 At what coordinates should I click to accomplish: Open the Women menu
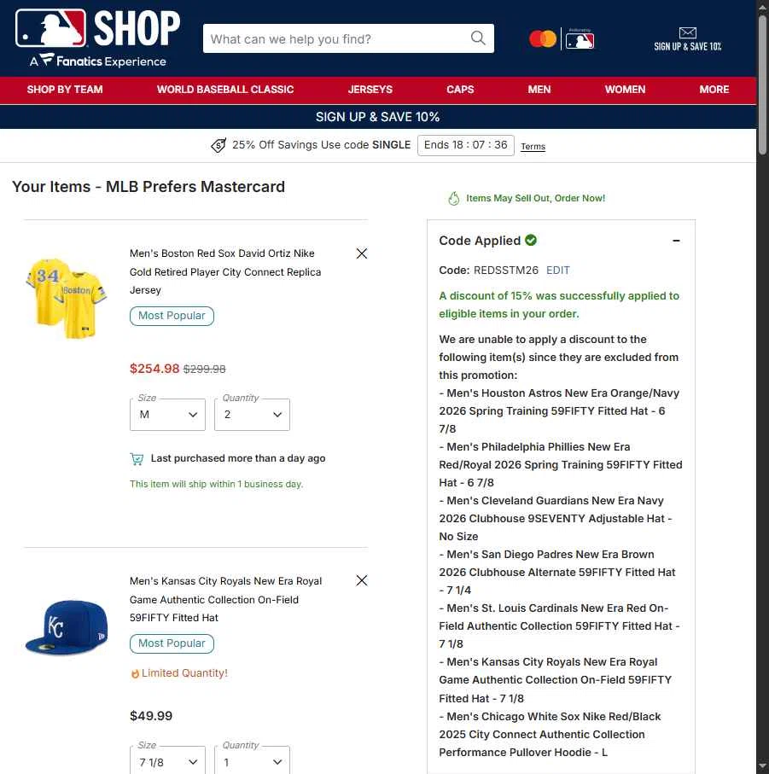tap(625, 90)
